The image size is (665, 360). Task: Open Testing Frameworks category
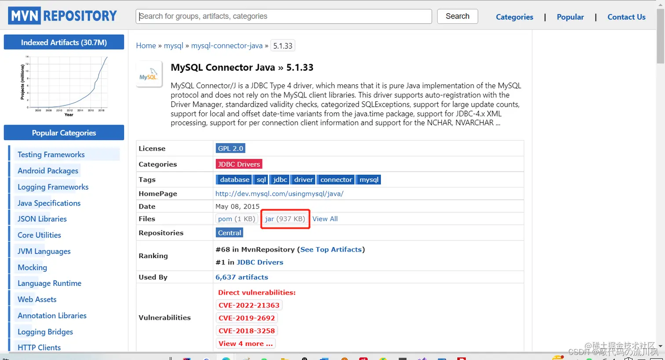click(x=51, y=155)
